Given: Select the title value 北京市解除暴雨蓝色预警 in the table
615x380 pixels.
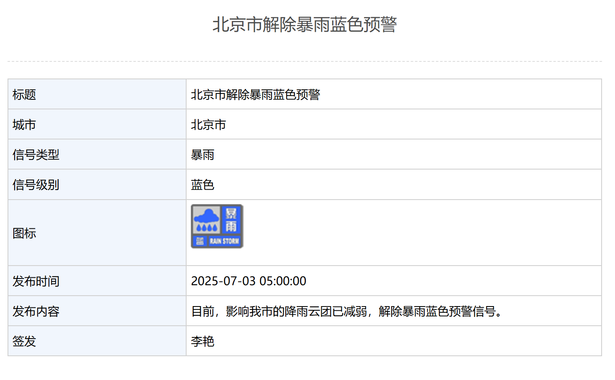Looking at the screenshot, I should (x=256, y=95).
